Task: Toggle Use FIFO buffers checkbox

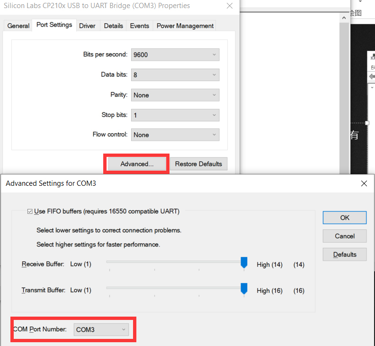Action: click(x=30, y=211)
